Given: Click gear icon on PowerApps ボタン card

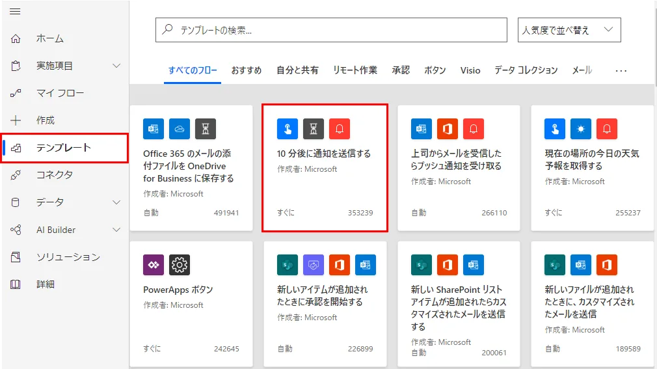Looking at the screenshot, I should [x=180, y=265].
